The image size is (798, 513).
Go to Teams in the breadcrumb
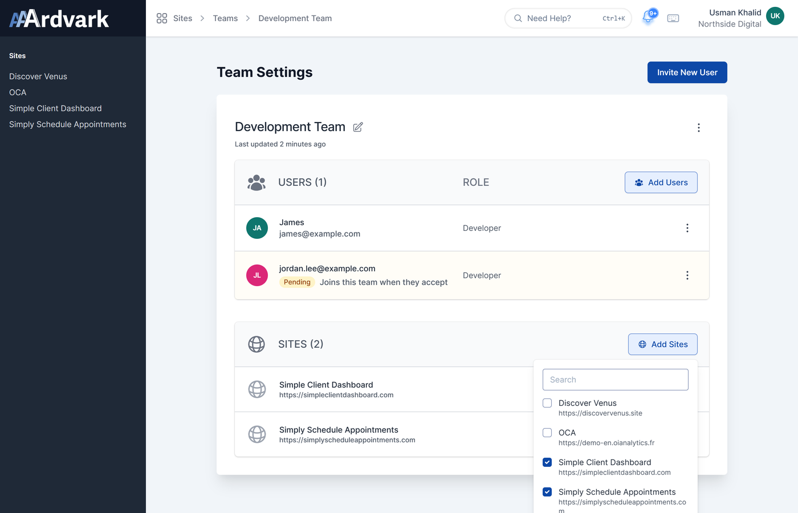[x=225, y=18]
